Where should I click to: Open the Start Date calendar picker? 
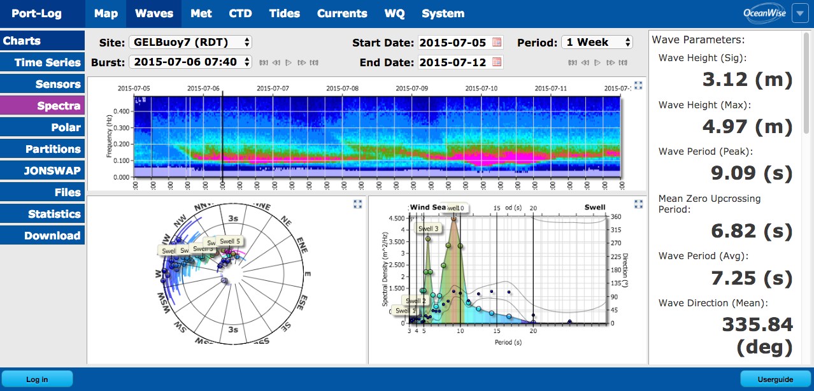[497, 43]
